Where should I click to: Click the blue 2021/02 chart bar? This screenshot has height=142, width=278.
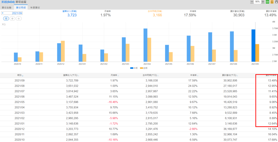(x=102, y=56)
